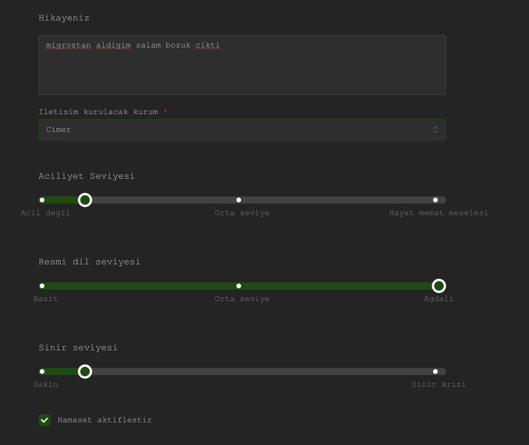Set urgency via the rightmost Aciliyet slider dot

click(x=435, y=200)
